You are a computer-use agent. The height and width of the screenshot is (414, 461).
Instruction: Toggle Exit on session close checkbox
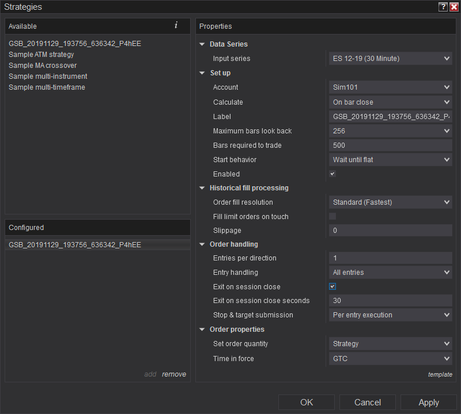[x=332, y=286]
